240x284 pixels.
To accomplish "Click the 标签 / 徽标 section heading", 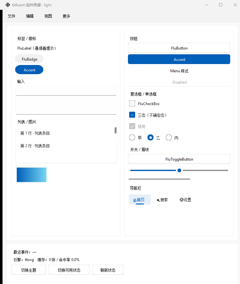I will point(27,38).
